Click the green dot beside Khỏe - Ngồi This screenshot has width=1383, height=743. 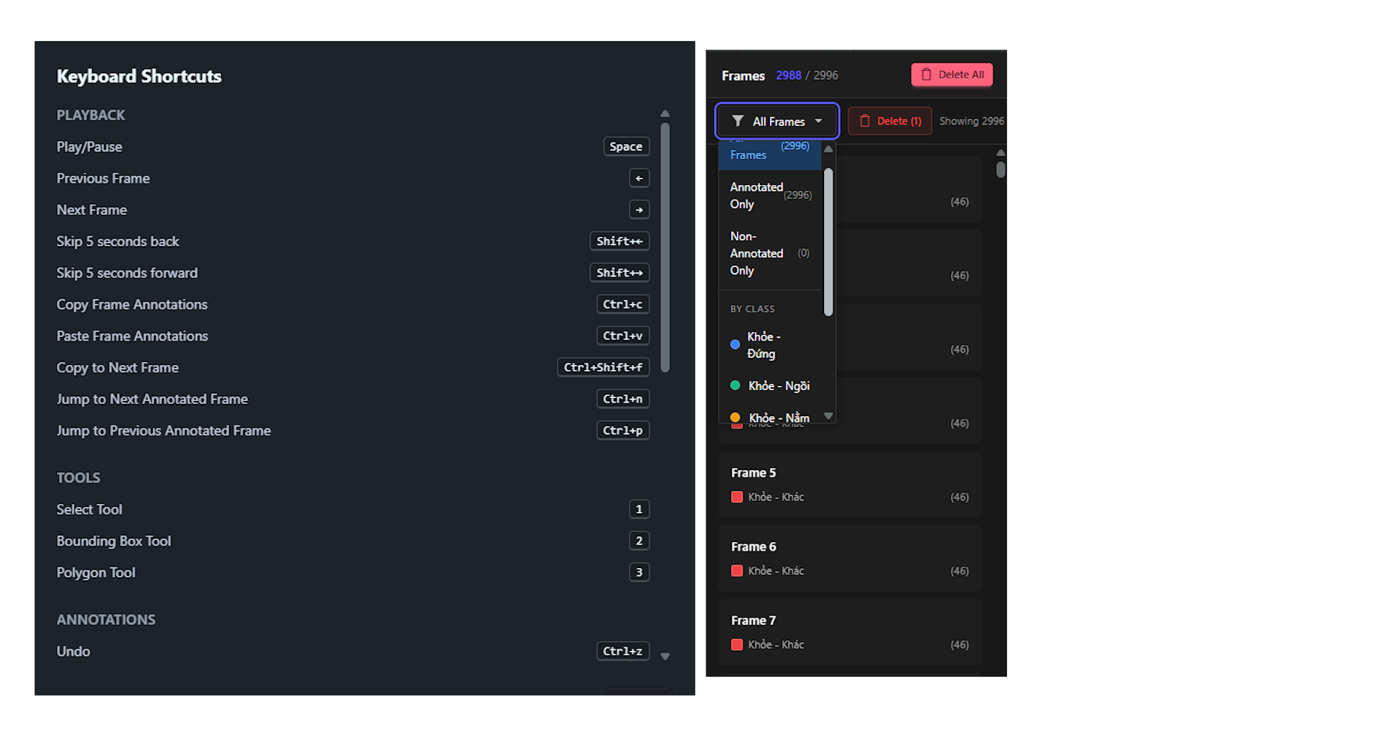click(735, 386)
